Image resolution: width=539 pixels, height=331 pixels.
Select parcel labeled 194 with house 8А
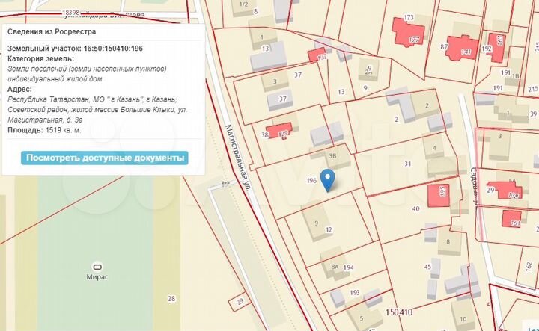pos(348,267)
